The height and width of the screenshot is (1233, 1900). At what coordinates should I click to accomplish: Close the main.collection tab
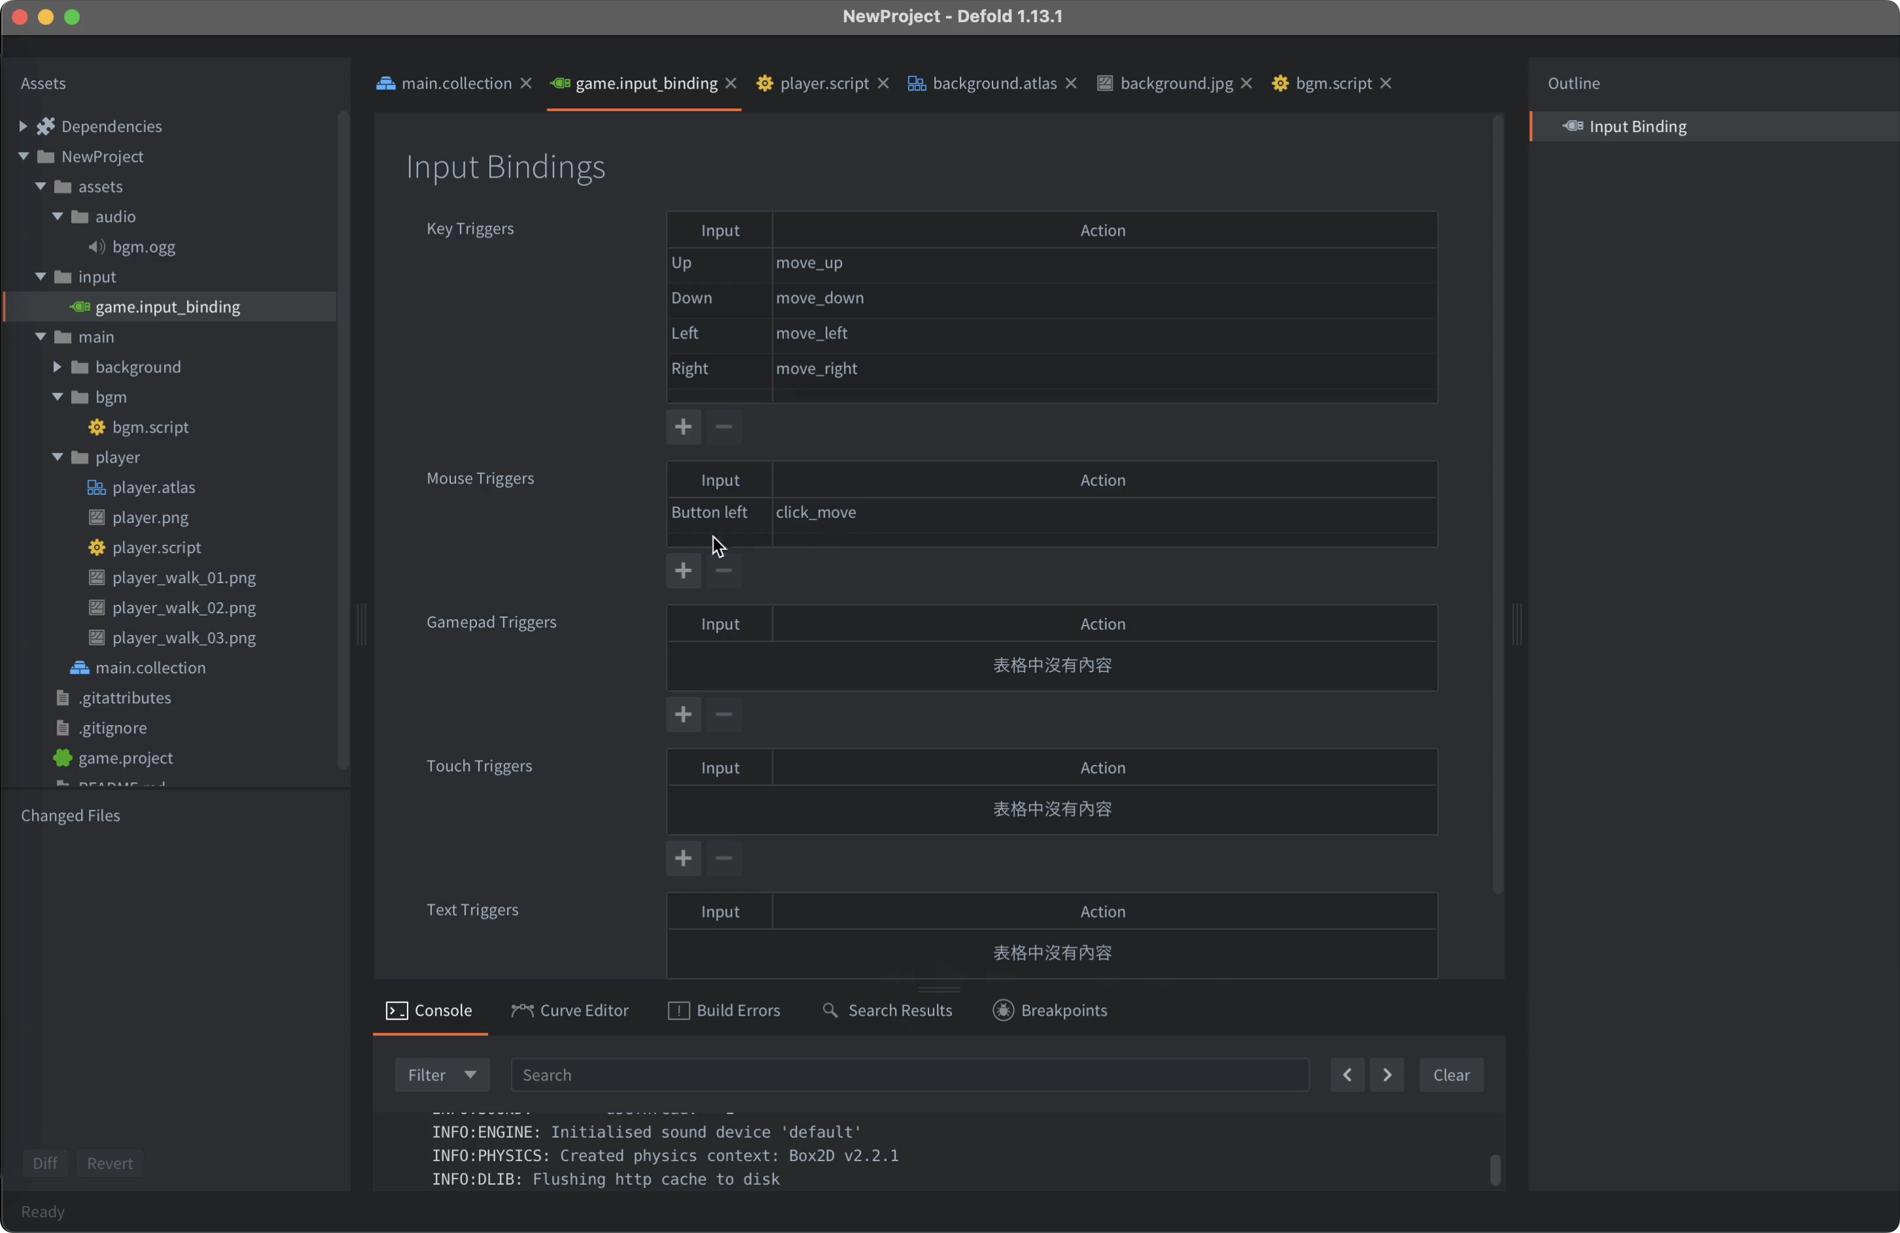[x=526, y=83]
